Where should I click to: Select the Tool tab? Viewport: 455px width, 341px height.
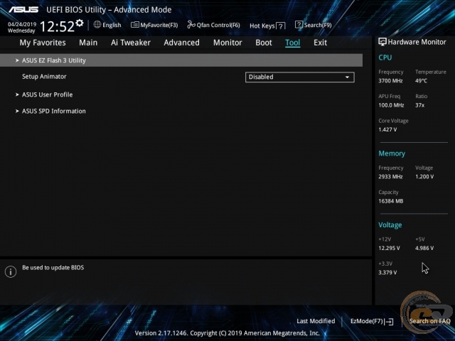(292, 43)
